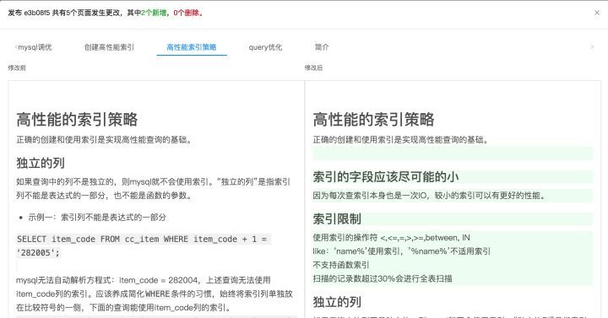The width and height of the screenshot is (608, 318).
Task: Open the query优化 tab
Action: (265, 47)
